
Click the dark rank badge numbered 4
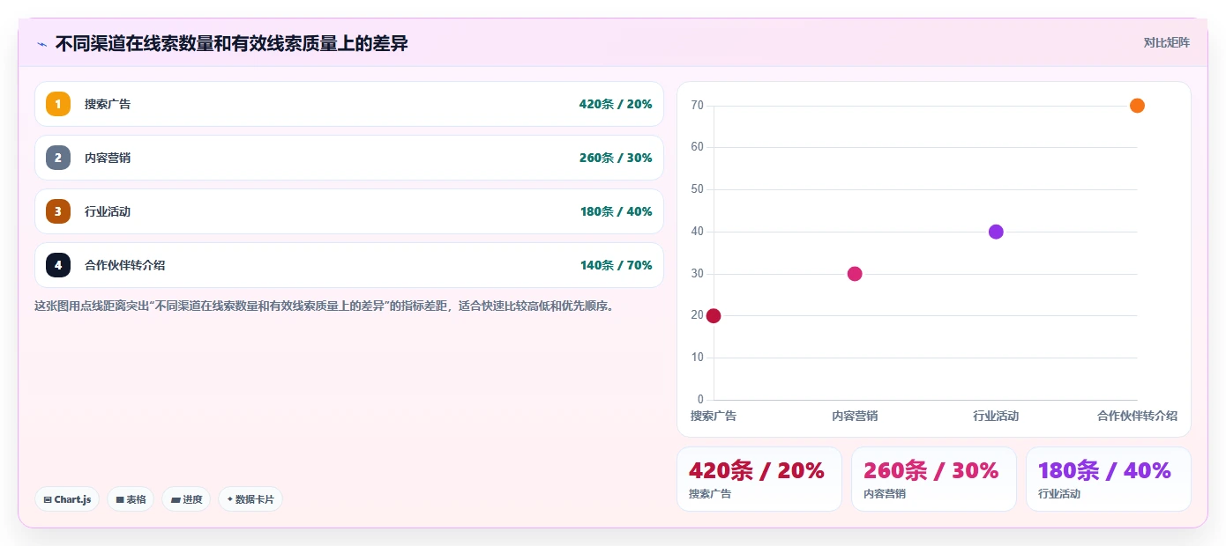(58, 265)
